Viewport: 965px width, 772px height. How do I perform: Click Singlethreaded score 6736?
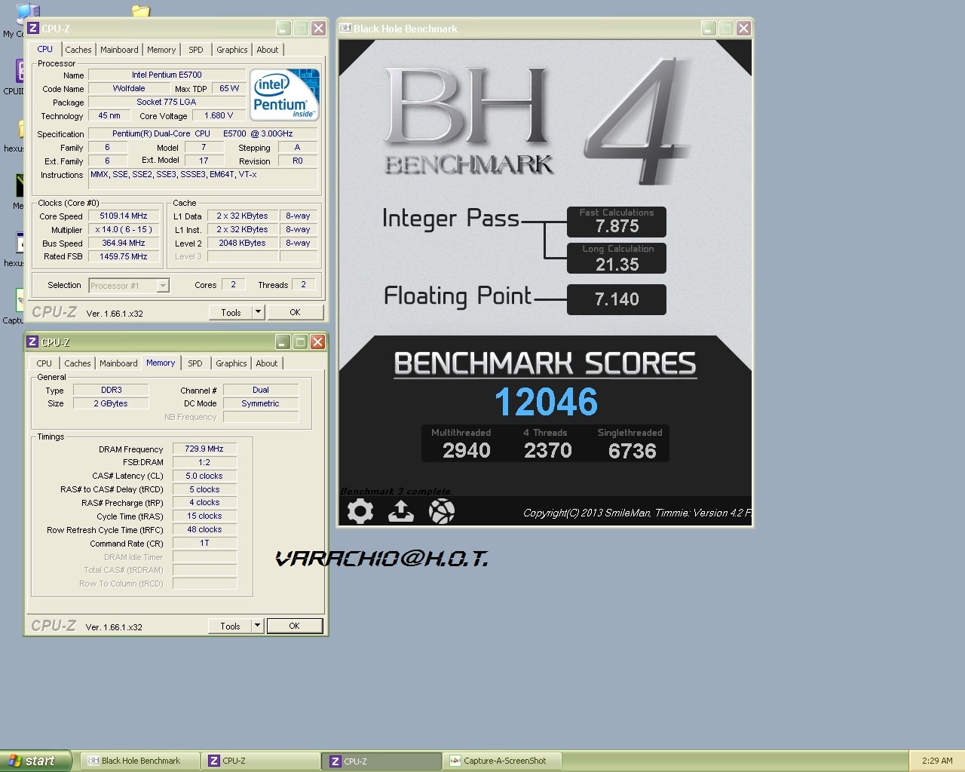(633, 451)
